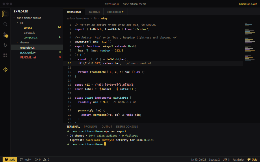Open the Explorer view in activity bar
Viewport: 260px width, 162px height.
(x=5, y=14)
